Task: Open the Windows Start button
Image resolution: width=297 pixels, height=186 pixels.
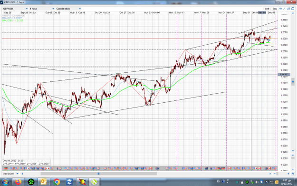Action: coord(5,182)
